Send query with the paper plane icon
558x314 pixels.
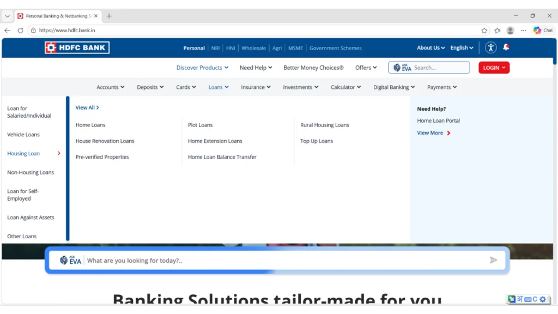[x=493, y=260]
